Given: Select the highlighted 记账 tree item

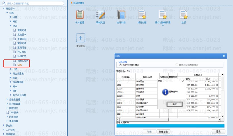Looking at the screenshot, I should click(x=20, y=65).
